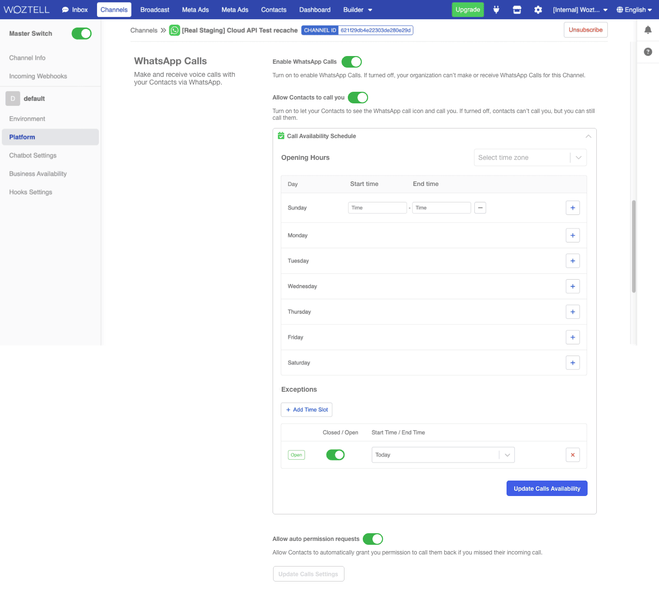Open Chatbot Settings in the sidebar
Screen dimensions: 659x610
pyautogui.click(x=33, y=156)
